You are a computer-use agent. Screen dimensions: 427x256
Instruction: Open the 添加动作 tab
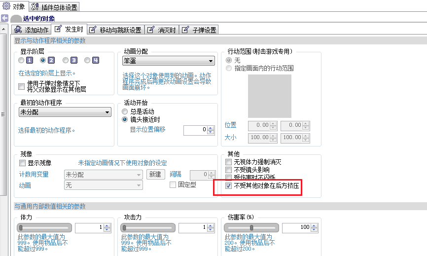(32, 30)
